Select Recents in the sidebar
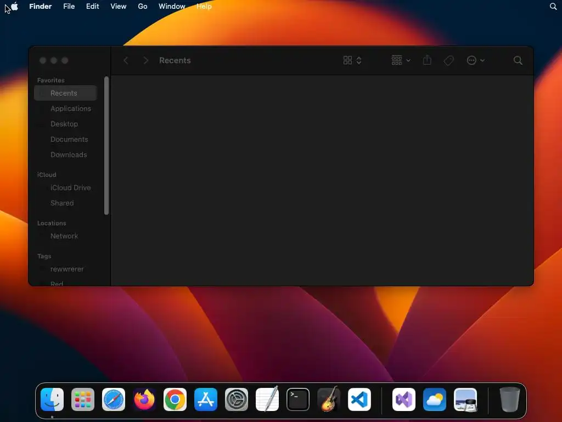562x422 pixels. coord(66,93)
